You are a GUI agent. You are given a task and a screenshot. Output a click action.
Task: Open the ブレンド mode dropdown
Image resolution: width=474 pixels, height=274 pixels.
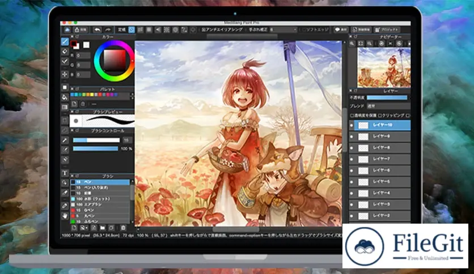(x=388, y=106)
